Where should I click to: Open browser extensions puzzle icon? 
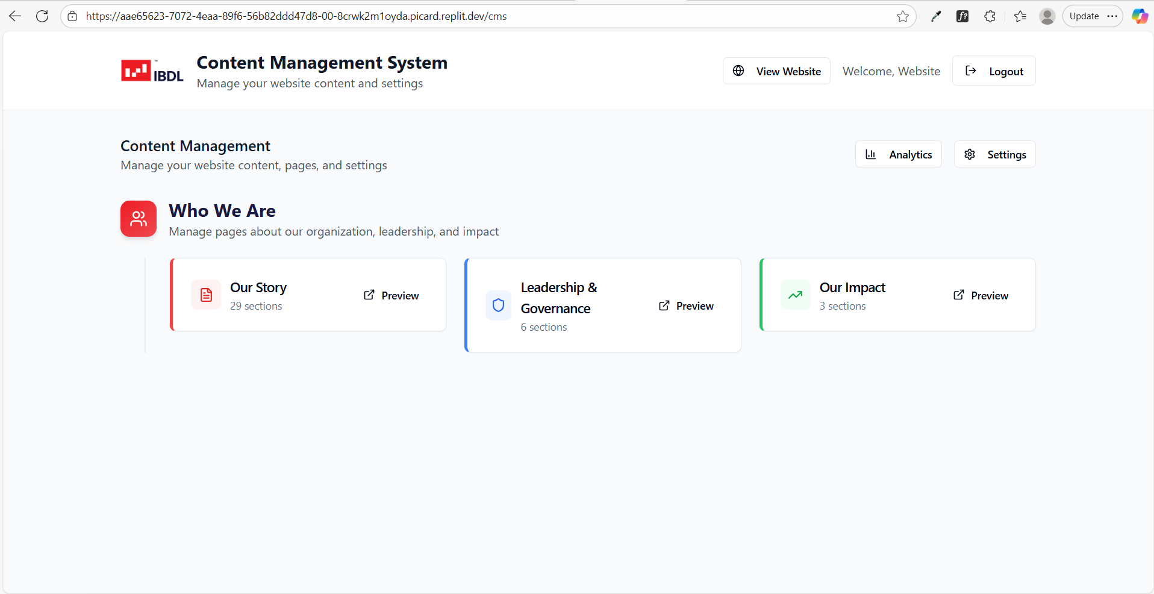pyautogui.click(x=990, y=16)
